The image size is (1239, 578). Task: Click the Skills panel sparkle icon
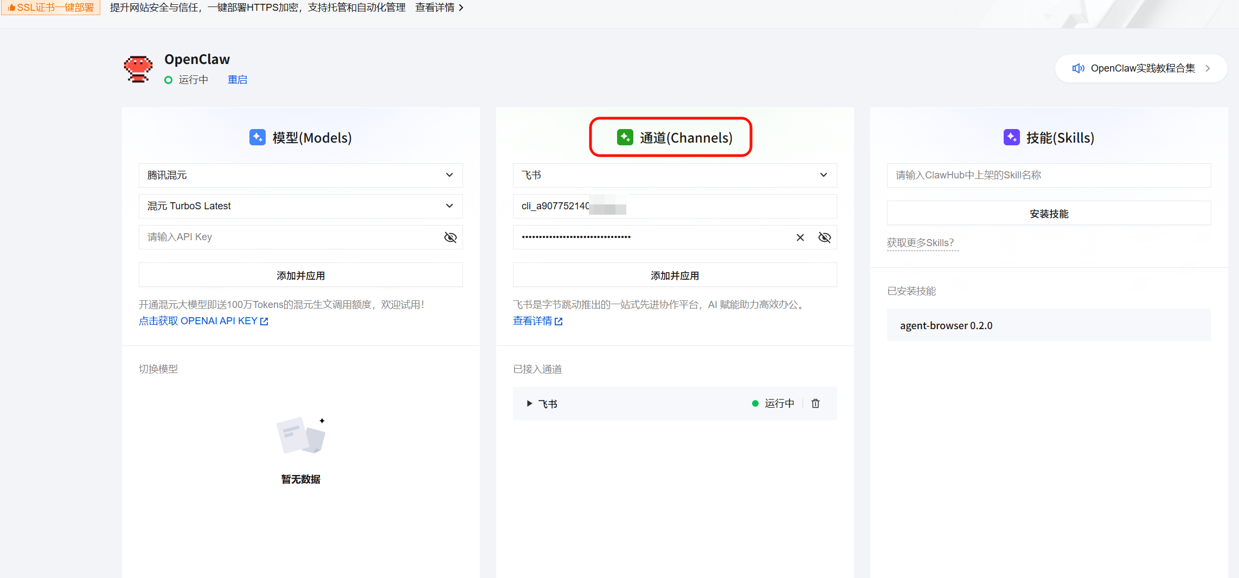[1011, 137]
